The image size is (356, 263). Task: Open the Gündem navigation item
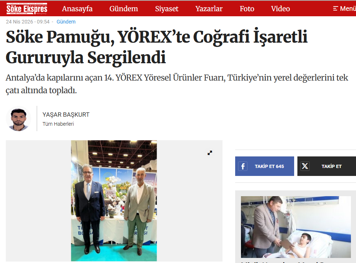tap(124, 9)
